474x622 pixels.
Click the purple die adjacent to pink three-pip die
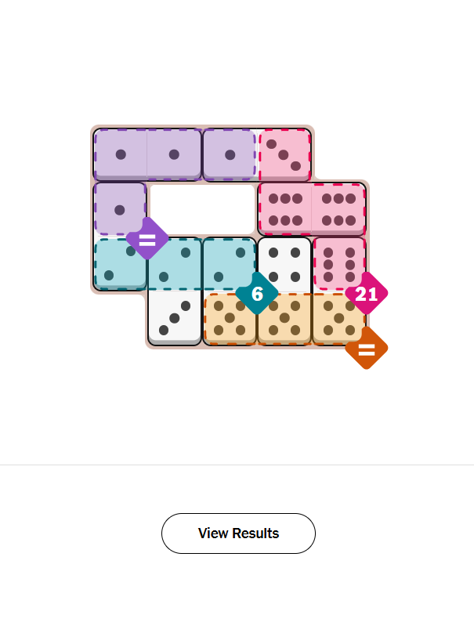[x=230, y=154]
